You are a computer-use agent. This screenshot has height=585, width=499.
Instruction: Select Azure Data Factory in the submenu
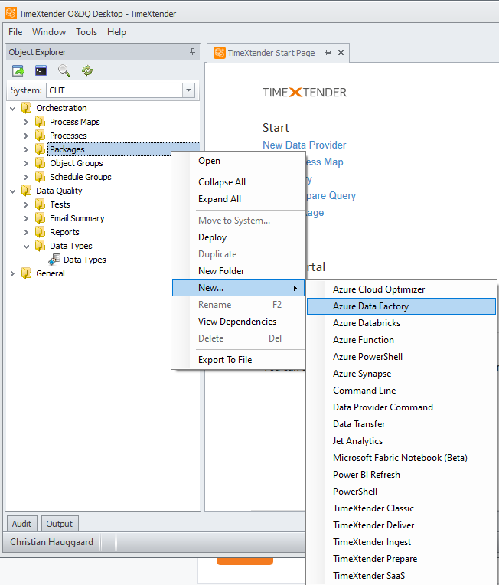(x=401, y=306)
